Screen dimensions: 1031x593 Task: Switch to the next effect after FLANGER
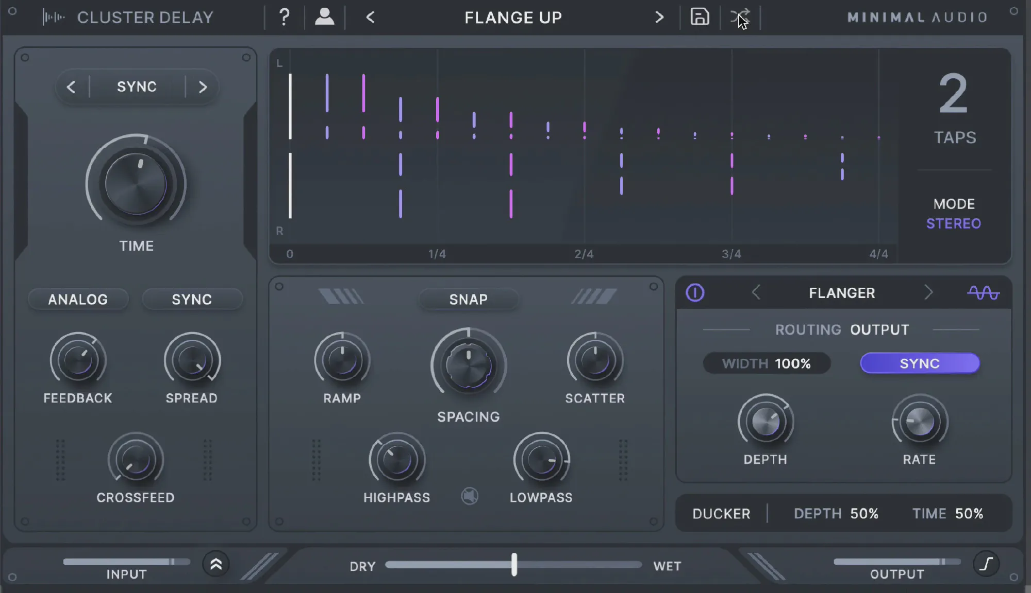(x=928, y=293)
